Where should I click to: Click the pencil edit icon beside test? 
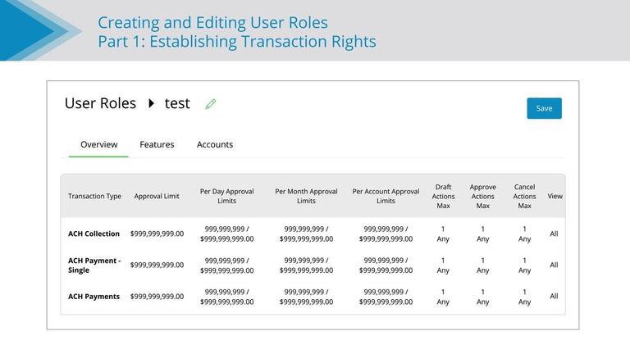(x=211, y=104)
